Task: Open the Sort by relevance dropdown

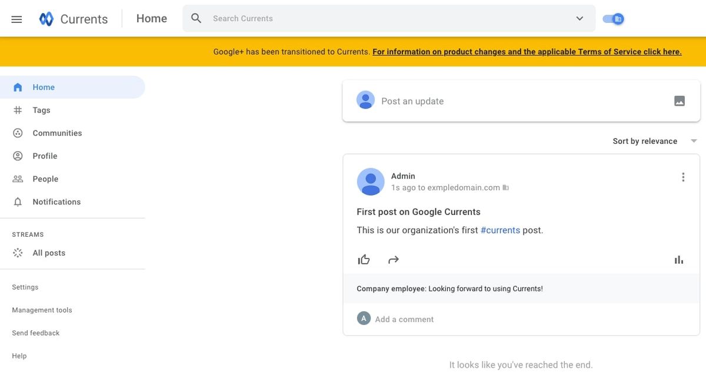Action: click(644, 140)
